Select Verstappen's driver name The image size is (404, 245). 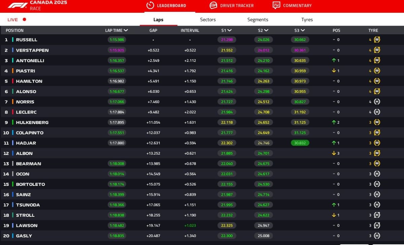[x=32, y=50]
